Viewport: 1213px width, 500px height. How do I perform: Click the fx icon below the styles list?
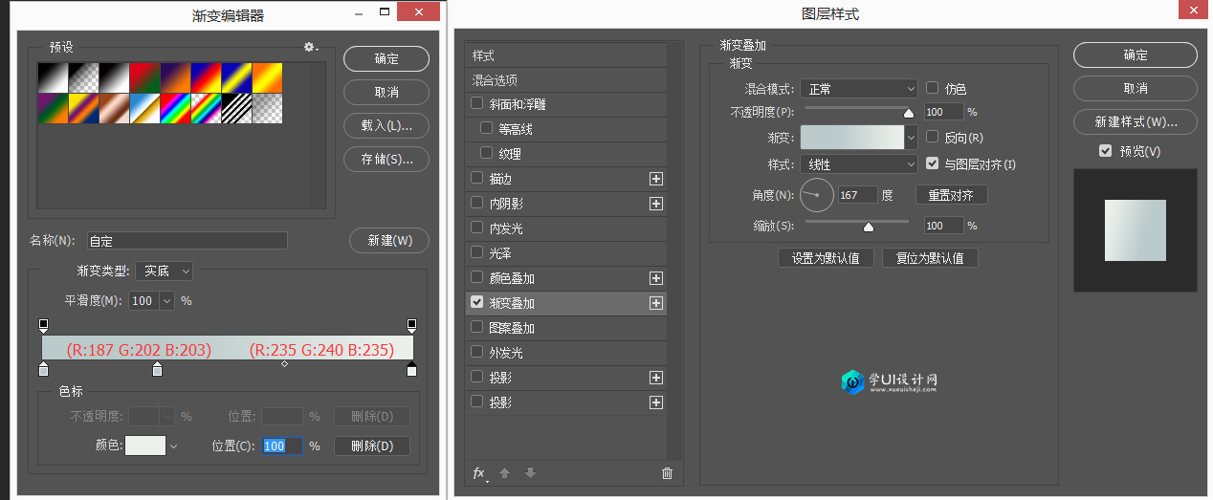coord(479,473)
